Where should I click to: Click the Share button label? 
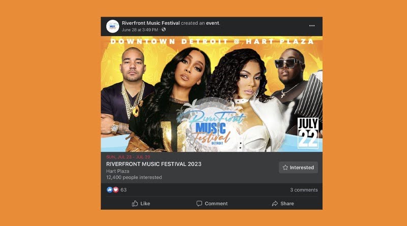287,204
